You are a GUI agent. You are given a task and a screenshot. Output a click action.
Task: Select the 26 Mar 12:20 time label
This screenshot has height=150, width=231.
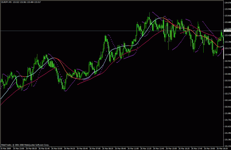click(146, 149)
